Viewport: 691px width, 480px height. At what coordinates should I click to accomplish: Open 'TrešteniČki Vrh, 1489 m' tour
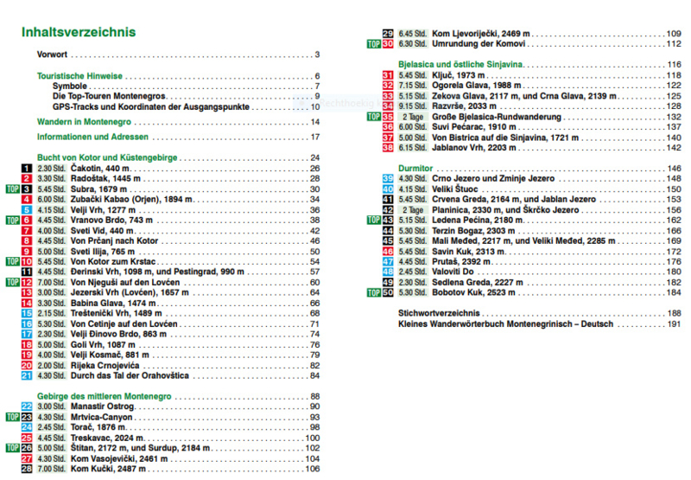(x=116, y=313)
